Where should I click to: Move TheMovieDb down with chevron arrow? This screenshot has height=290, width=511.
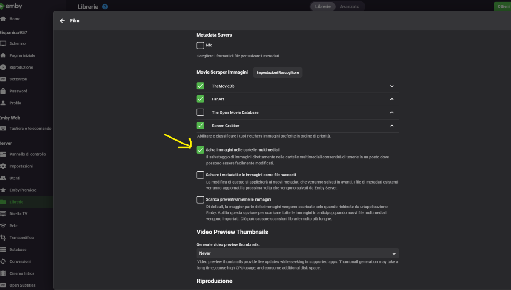pos(392,86)
